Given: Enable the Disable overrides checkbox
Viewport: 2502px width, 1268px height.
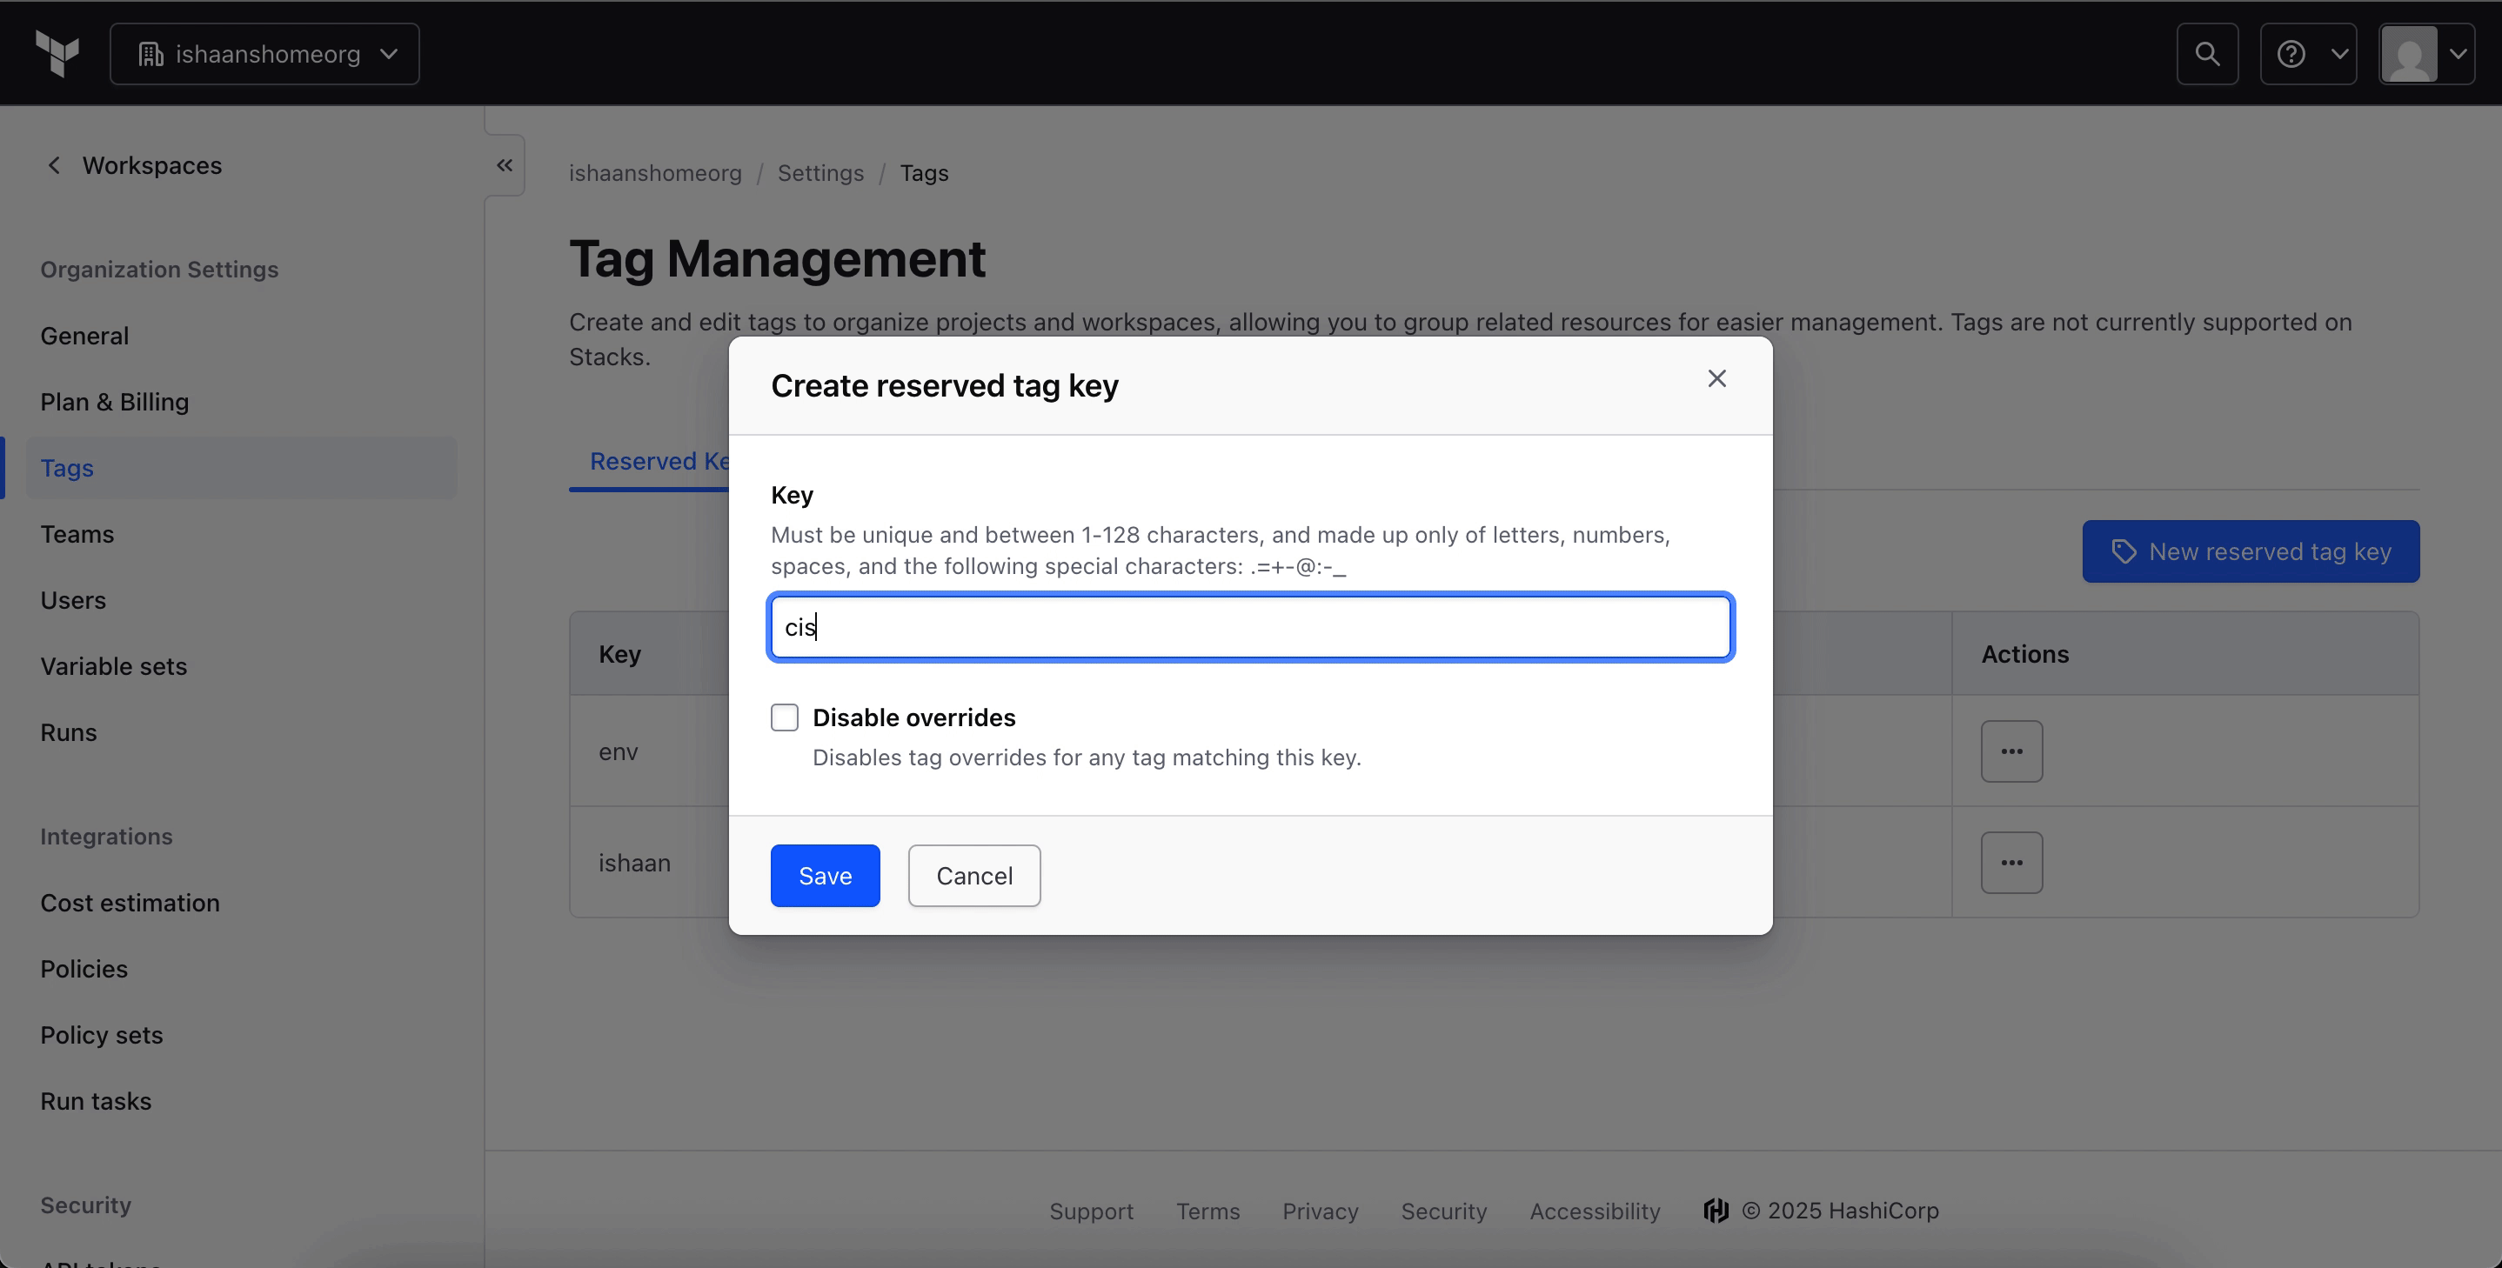Looking at the screenshot, I should click(785, 717).
